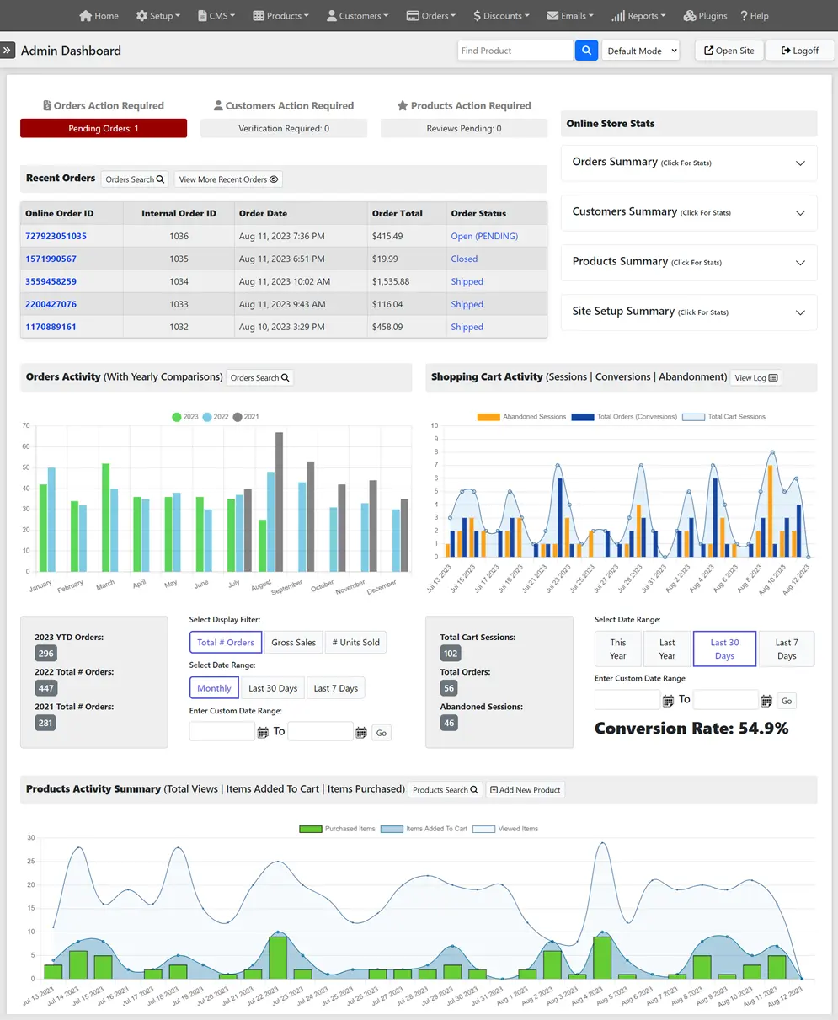Click the clipboard icon beside Orders Action Required
Screen dimensions: 838x1020
tap(47, 106)
